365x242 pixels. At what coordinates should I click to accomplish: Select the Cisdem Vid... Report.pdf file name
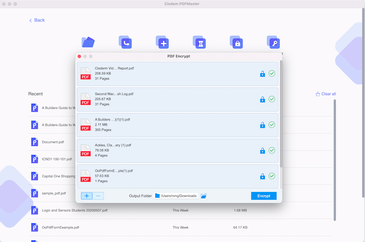(x=114, y=68)
